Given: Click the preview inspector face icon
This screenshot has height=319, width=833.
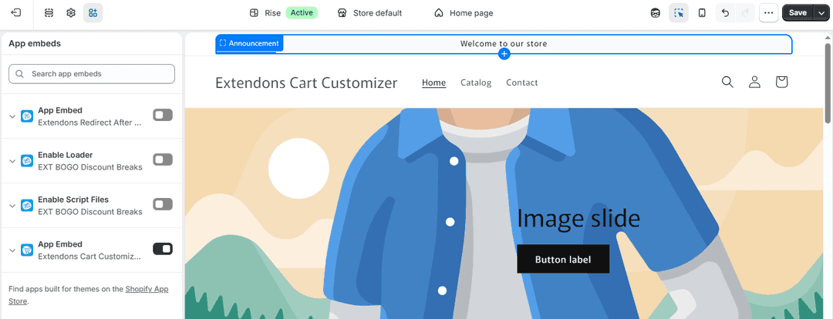Looking at the screenshot, I should pyautogui.click(x=656, y=13).
